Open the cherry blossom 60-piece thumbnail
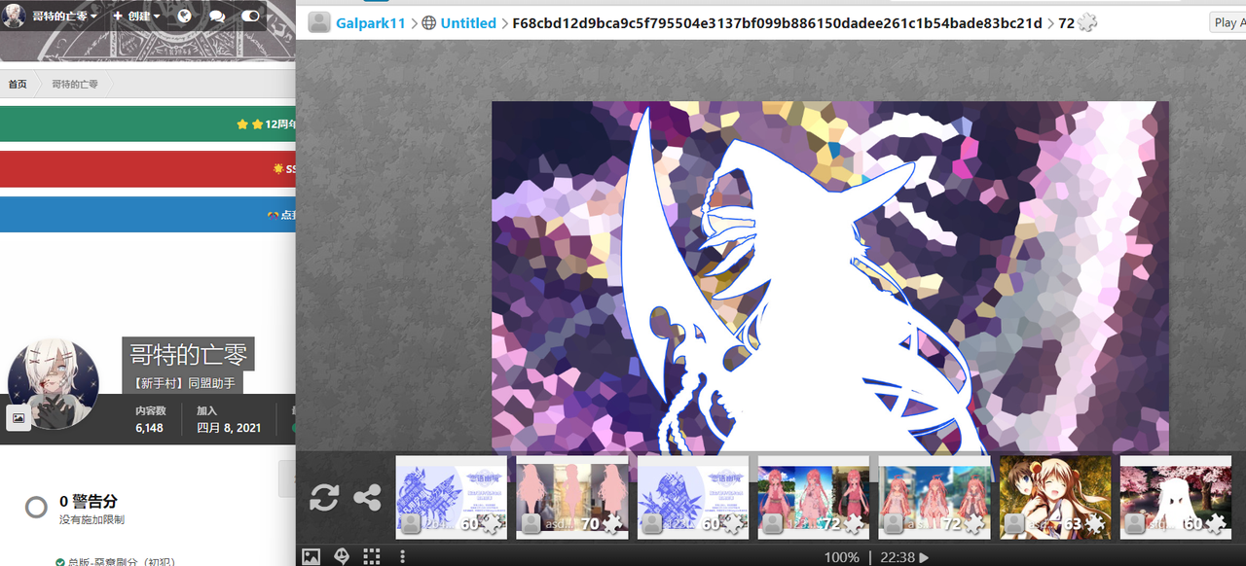 tap(1176, 497)
